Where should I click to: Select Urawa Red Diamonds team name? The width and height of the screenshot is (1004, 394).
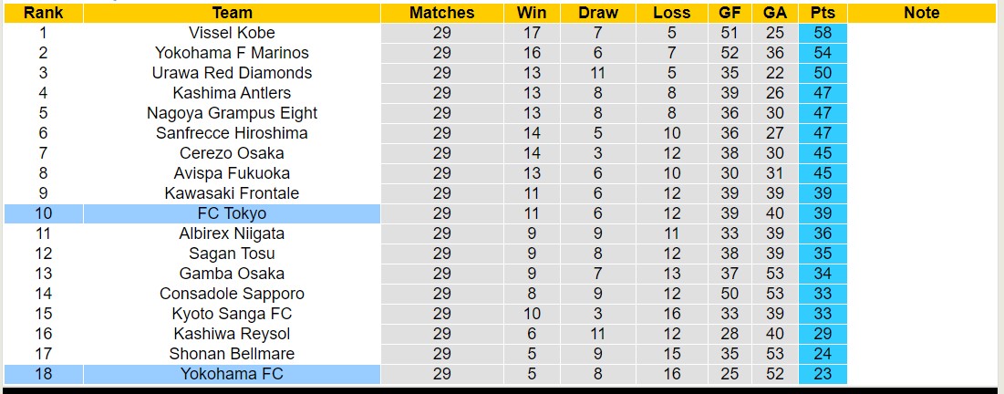click(232, 73)
